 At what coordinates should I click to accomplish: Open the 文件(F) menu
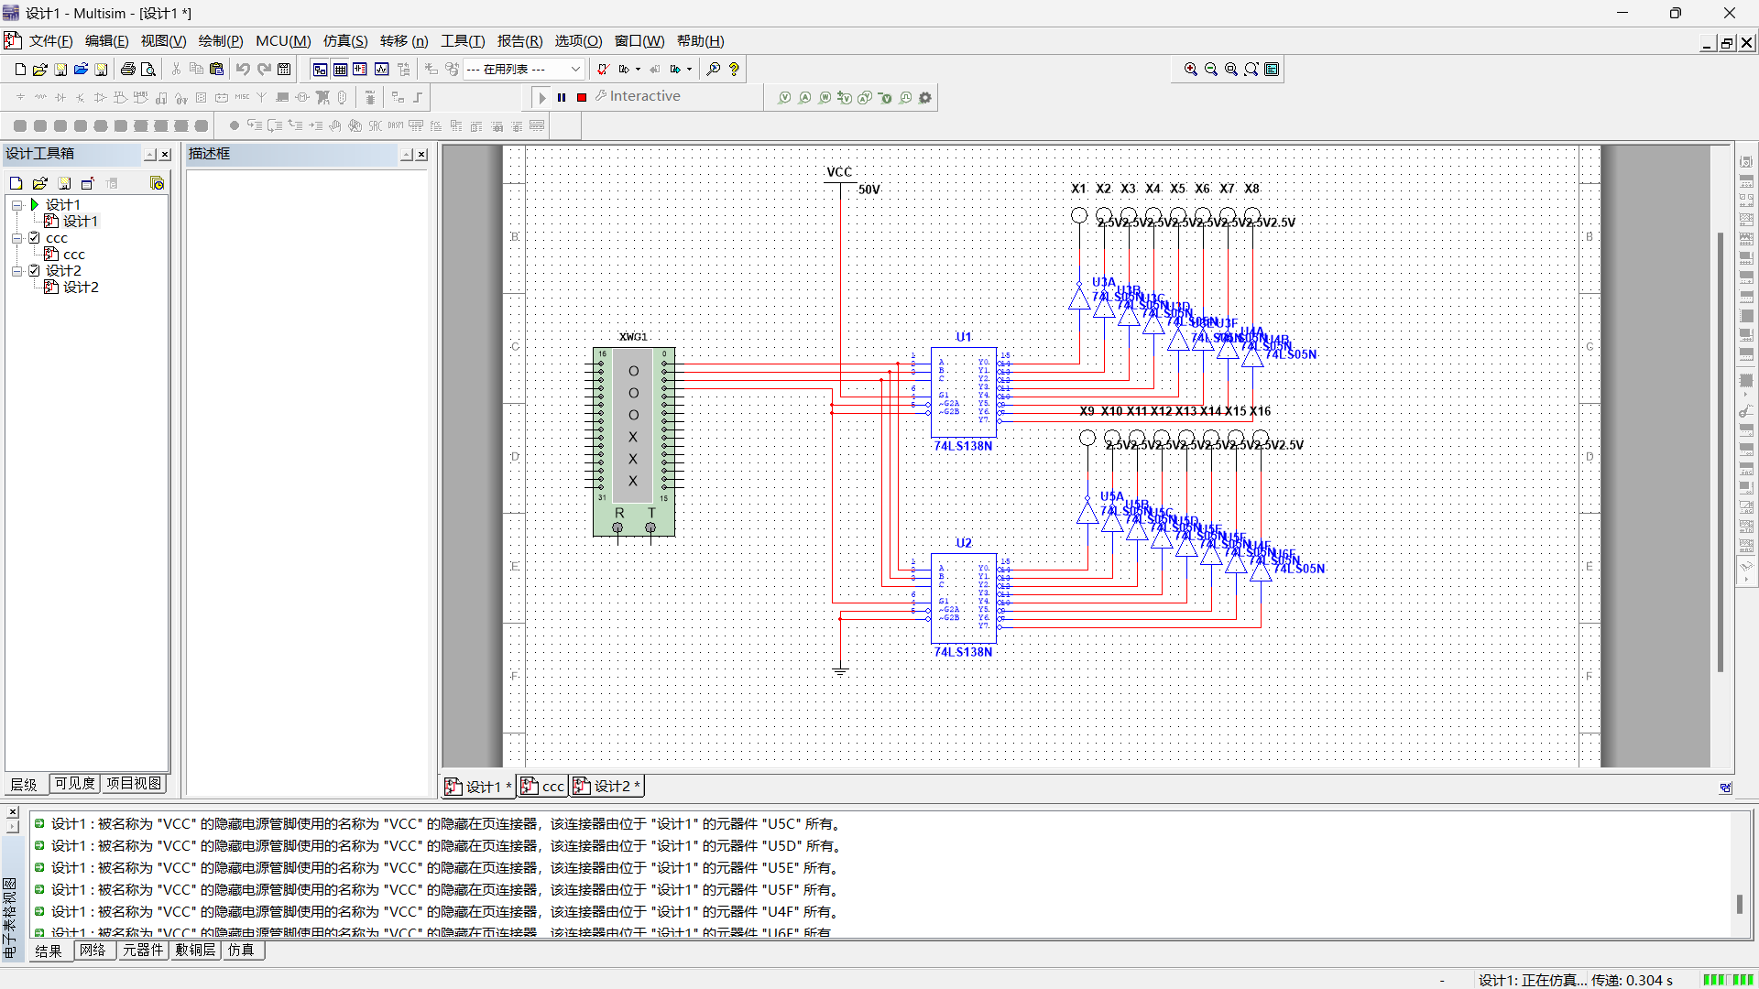50,41
